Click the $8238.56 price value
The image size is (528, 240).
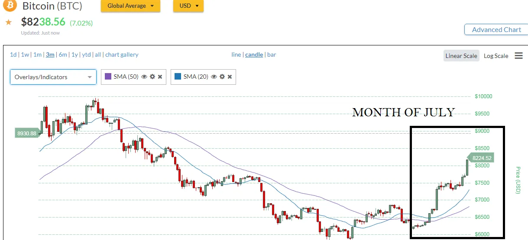coord(43,22)
